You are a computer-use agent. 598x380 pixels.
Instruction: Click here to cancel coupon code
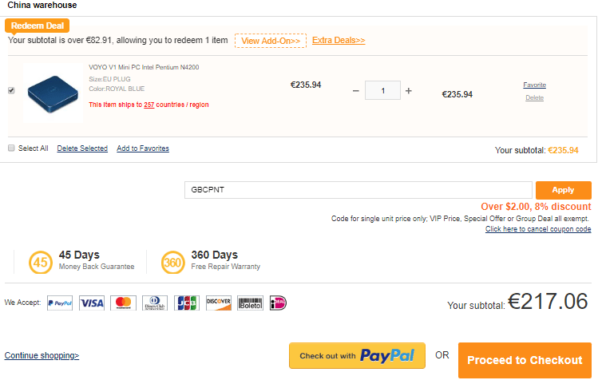tap(538, 229)
